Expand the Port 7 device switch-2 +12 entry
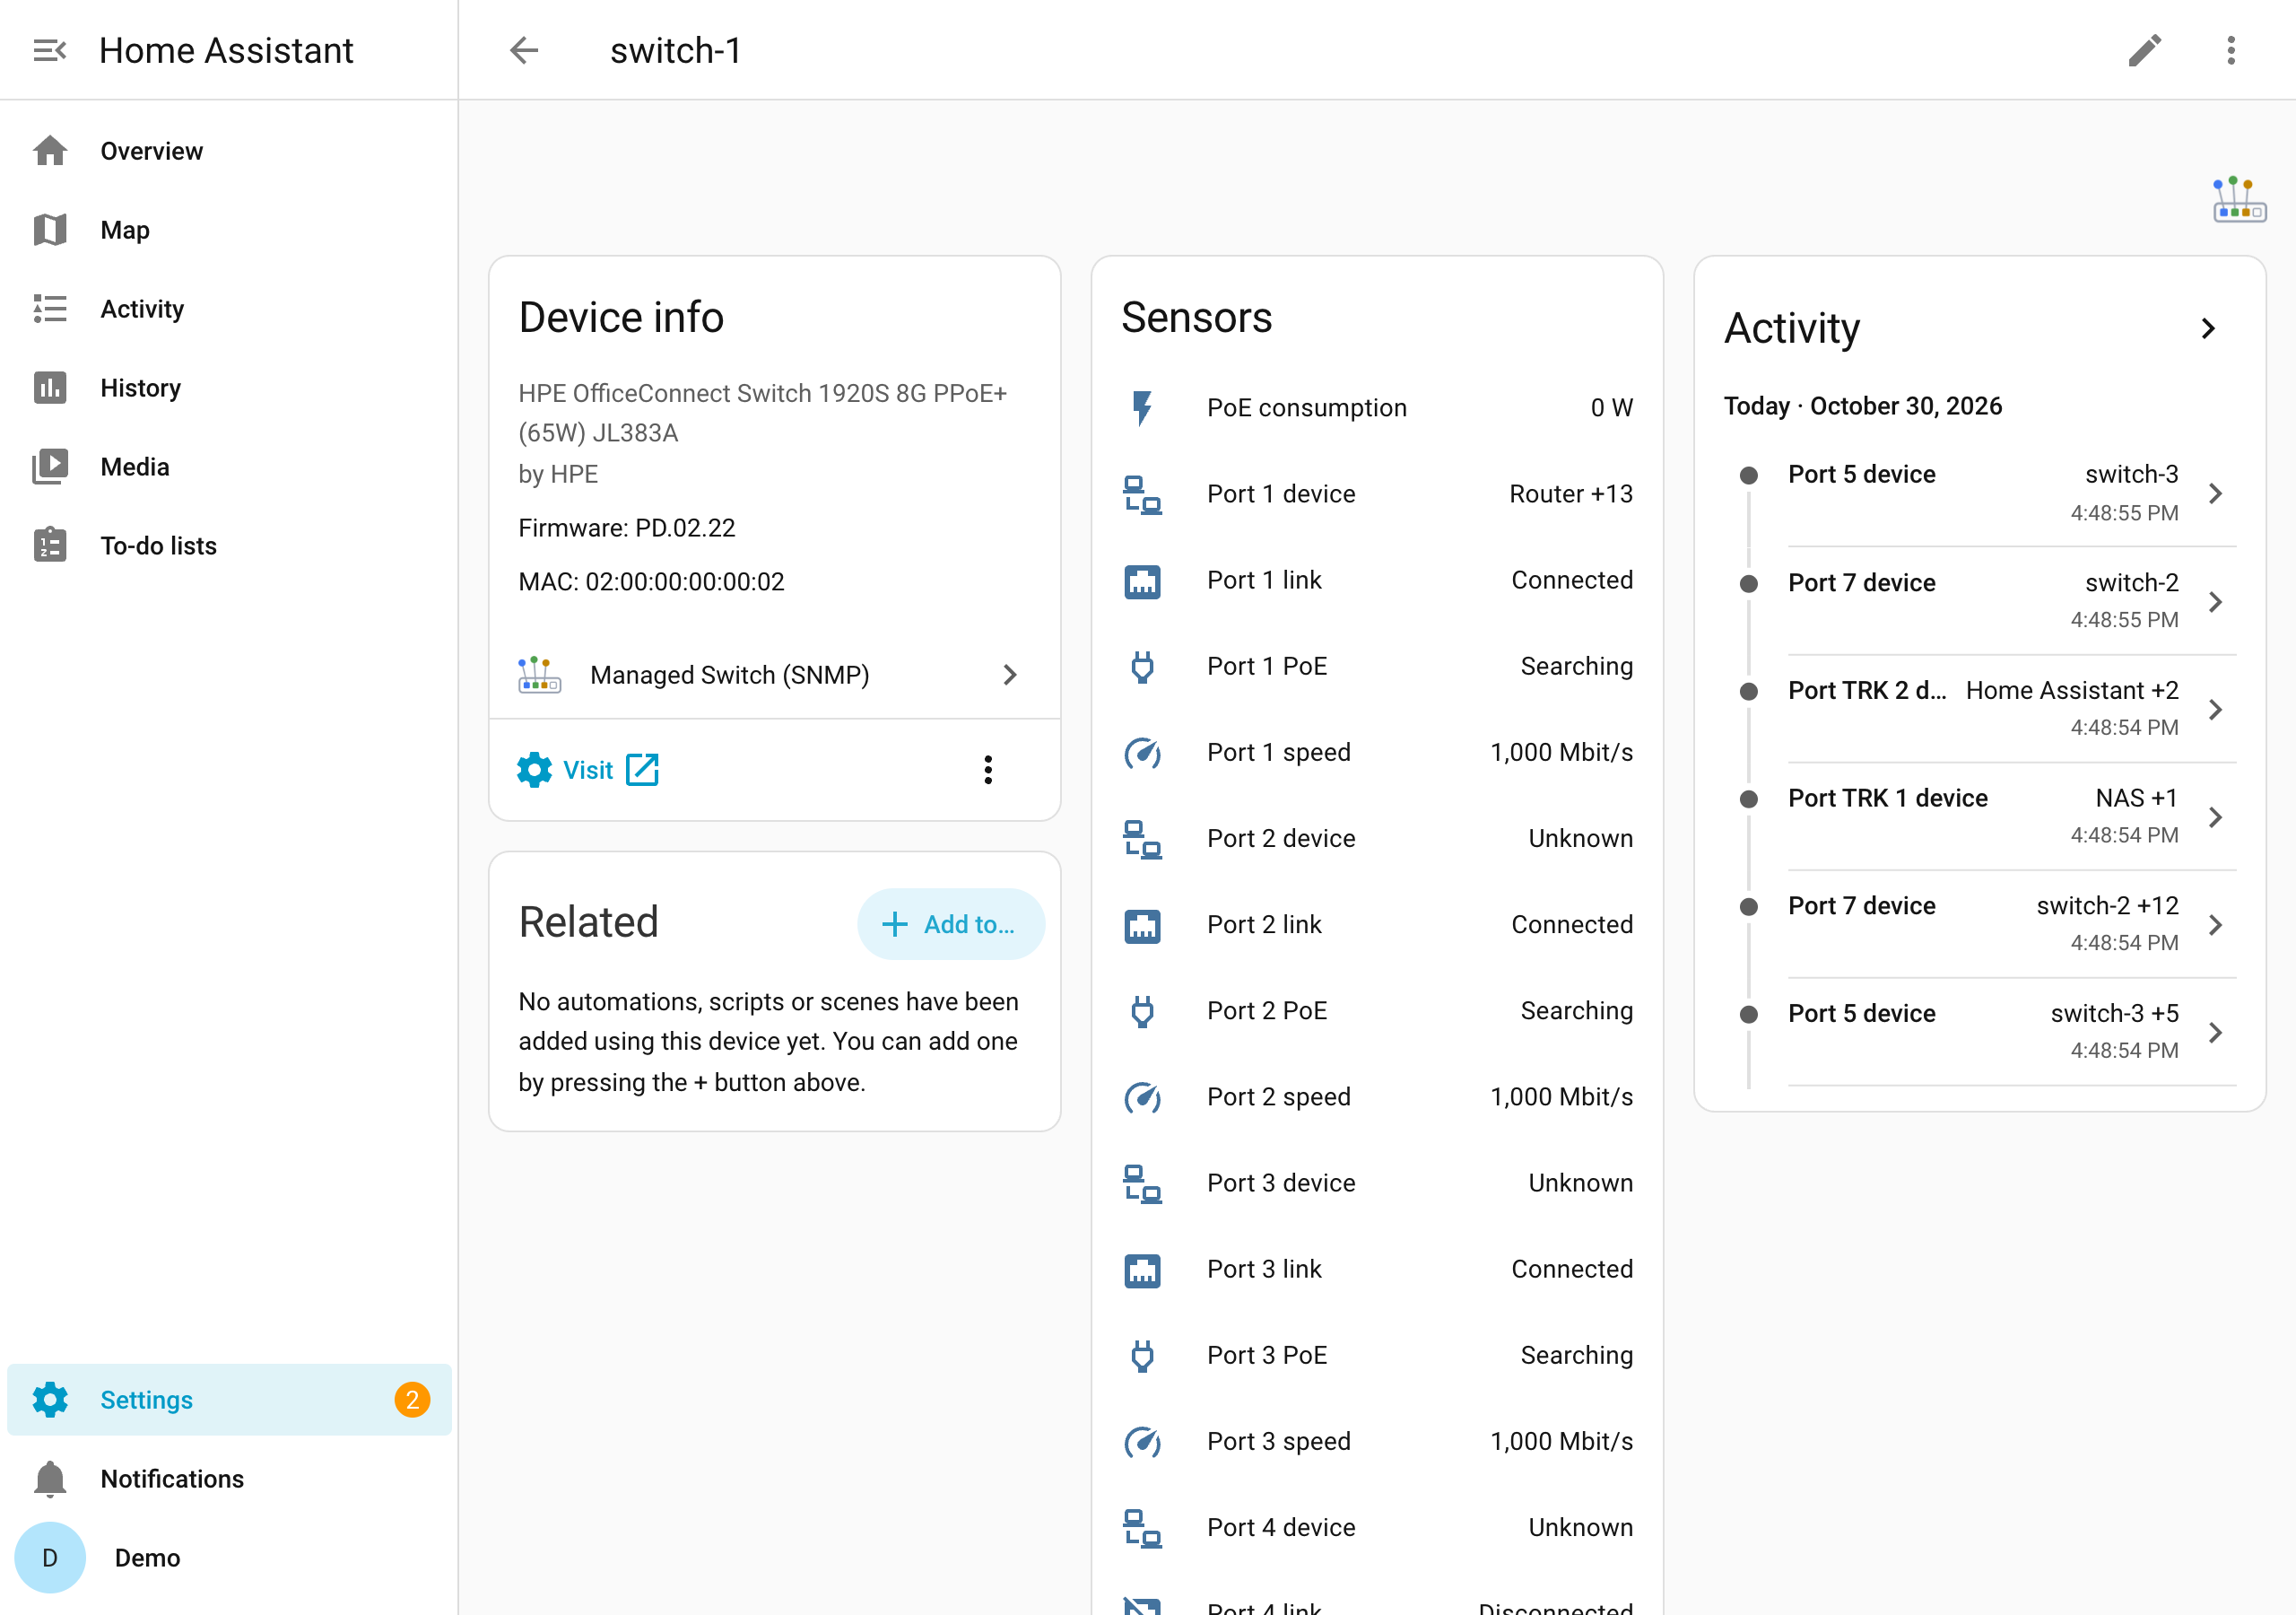Image resolution: width=2296 pixels, height=1615 pixels. click(2215, 924)
